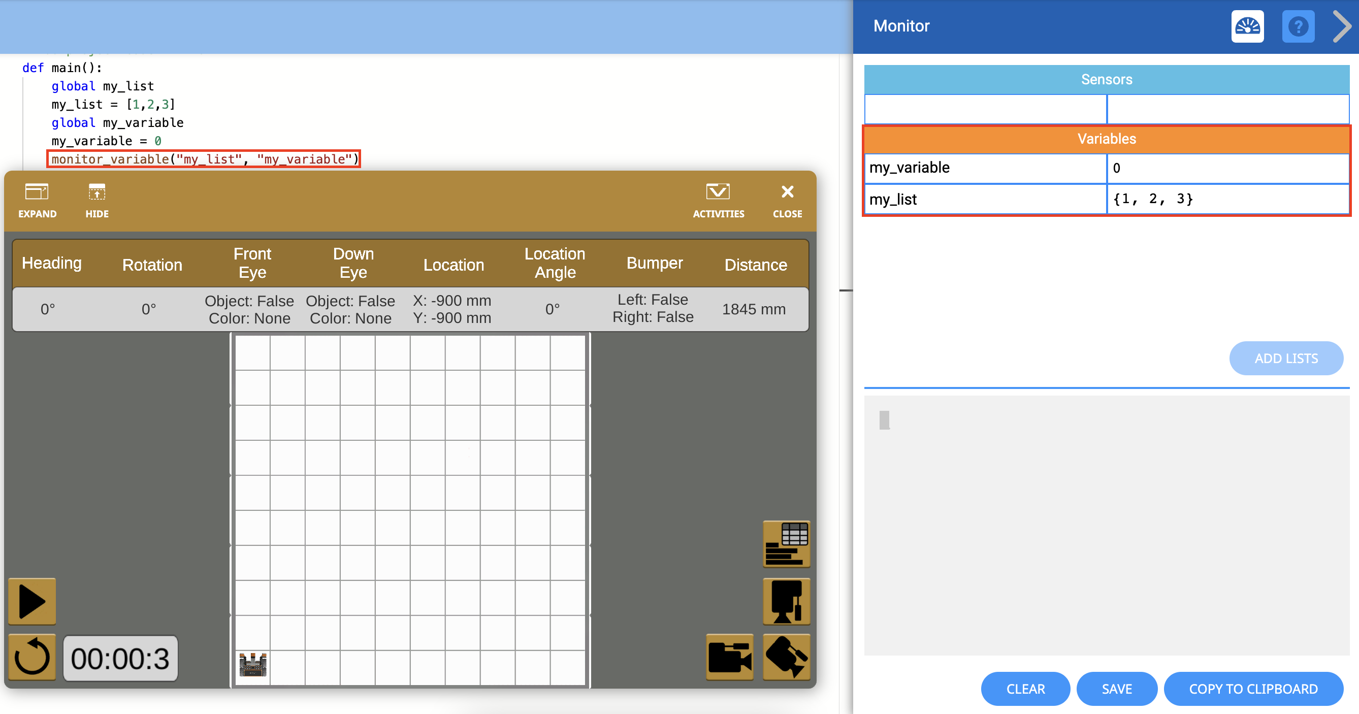
Task: Hide the playground window
Action: point(96,201)
